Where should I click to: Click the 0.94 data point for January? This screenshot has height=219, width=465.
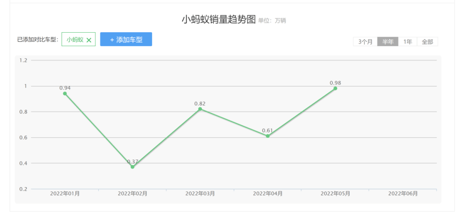tap(65, 93)
